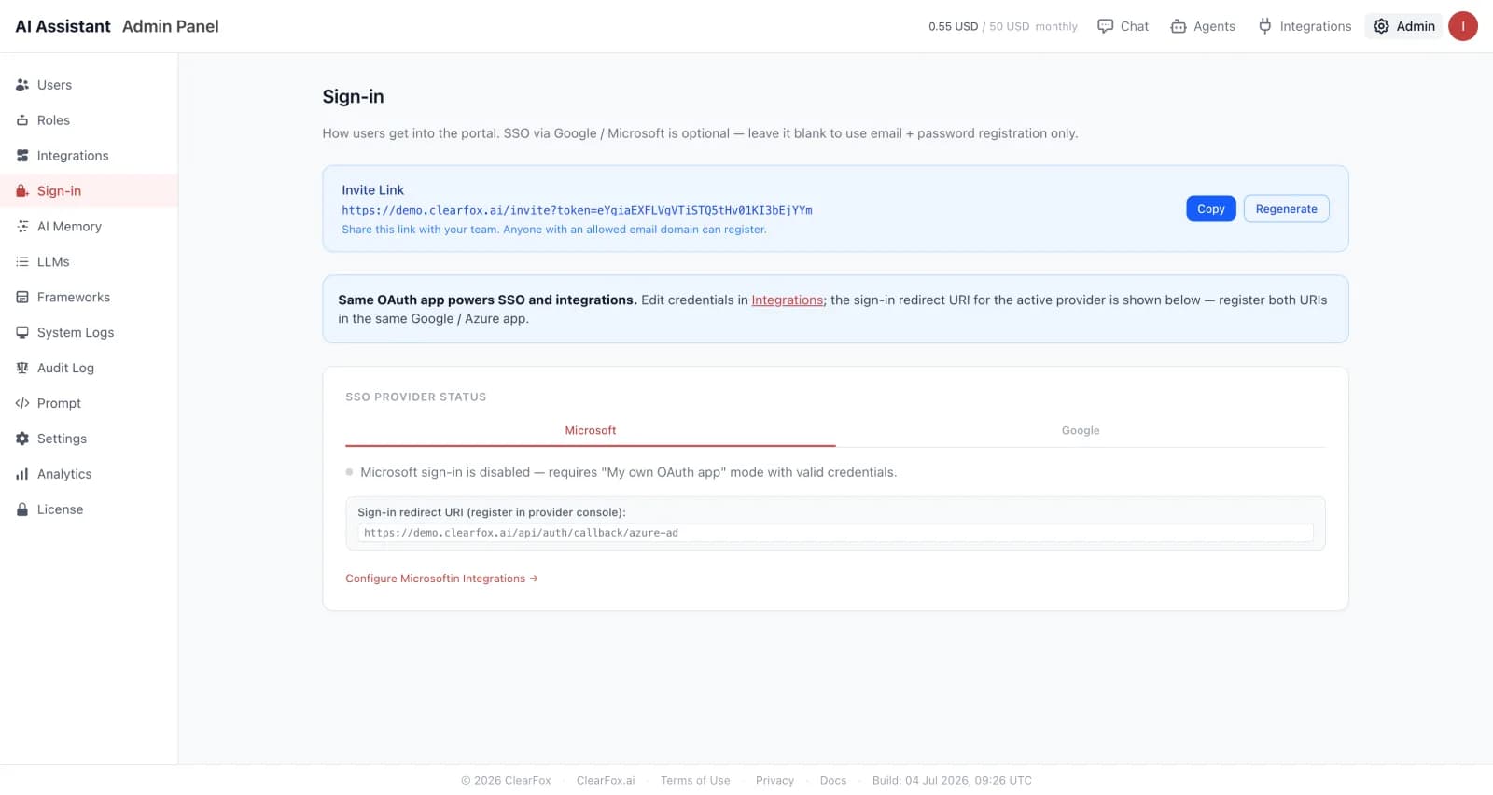Image resolution: width=1493 pixels, height=795 pixels.
Task: Open ClearFox.ai footer link
Action: pos(606,781)
